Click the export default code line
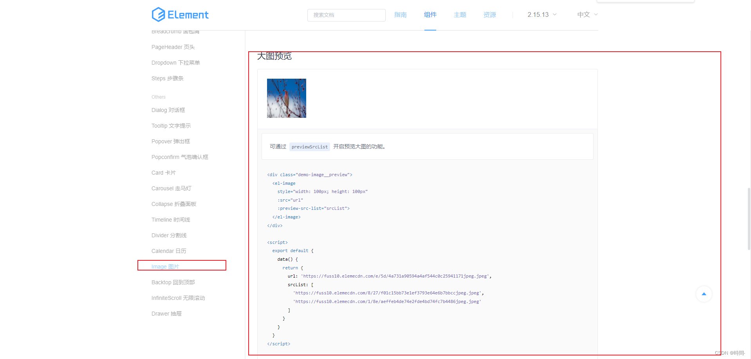The image size is (751, 359). point(293,251)
